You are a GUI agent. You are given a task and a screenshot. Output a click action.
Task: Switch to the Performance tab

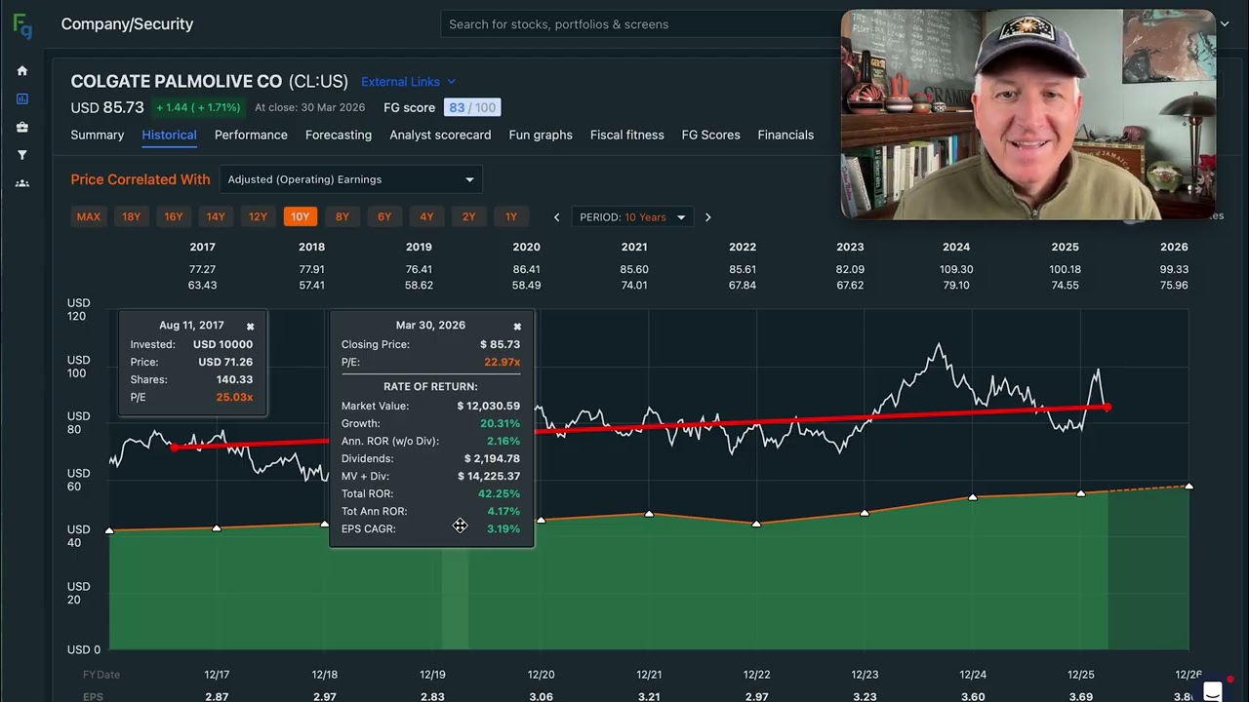point(251,136)
